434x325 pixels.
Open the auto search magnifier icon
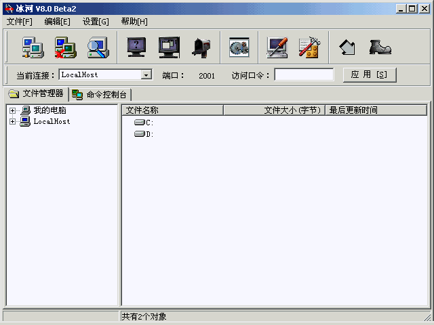98,47
